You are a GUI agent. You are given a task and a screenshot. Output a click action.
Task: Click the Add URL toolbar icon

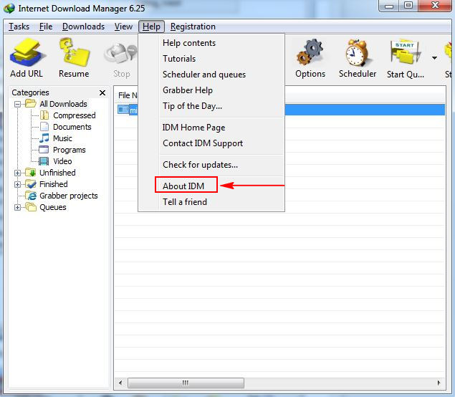pyautogui.click(x=27, y=53)
